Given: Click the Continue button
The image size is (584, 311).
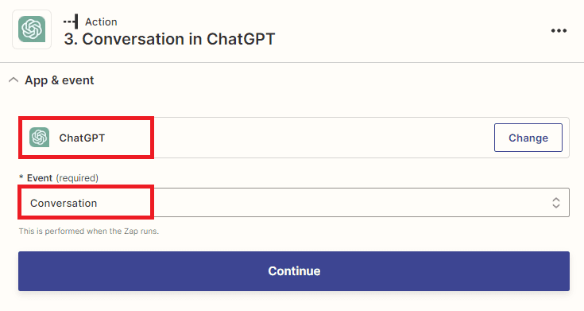Looking at the screenshot, I should coord(294,271).
